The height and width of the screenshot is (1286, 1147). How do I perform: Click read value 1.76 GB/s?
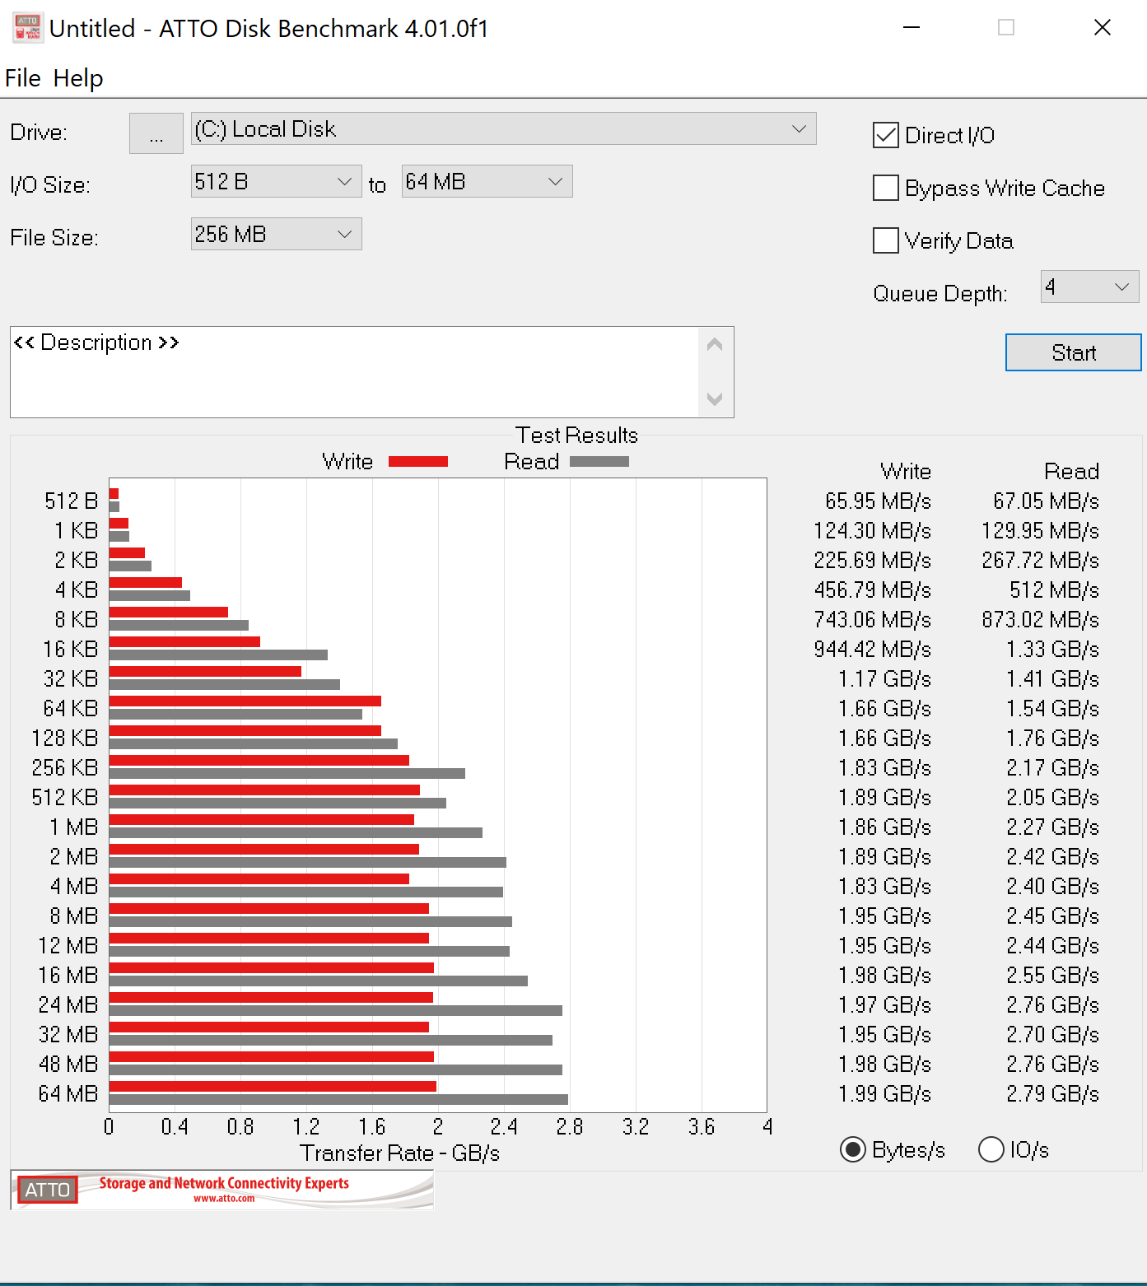[1053, 739]
